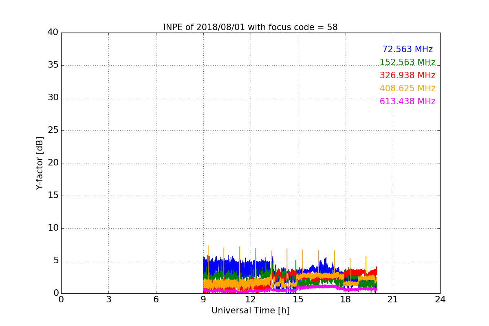Image resolution: width=489 pixels, height=326 pixels.
Task: Click the x-axis tick label 3
Action: pyautogui.click(x=108, y=300)
